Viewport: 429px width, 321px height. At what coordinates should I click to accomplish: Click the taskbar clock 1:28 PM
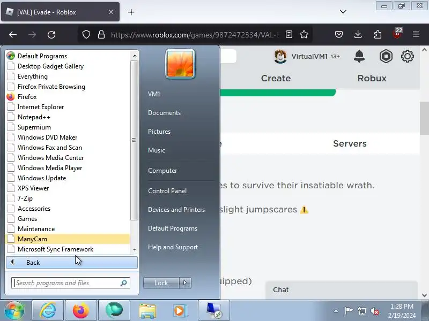coord(402,307)
